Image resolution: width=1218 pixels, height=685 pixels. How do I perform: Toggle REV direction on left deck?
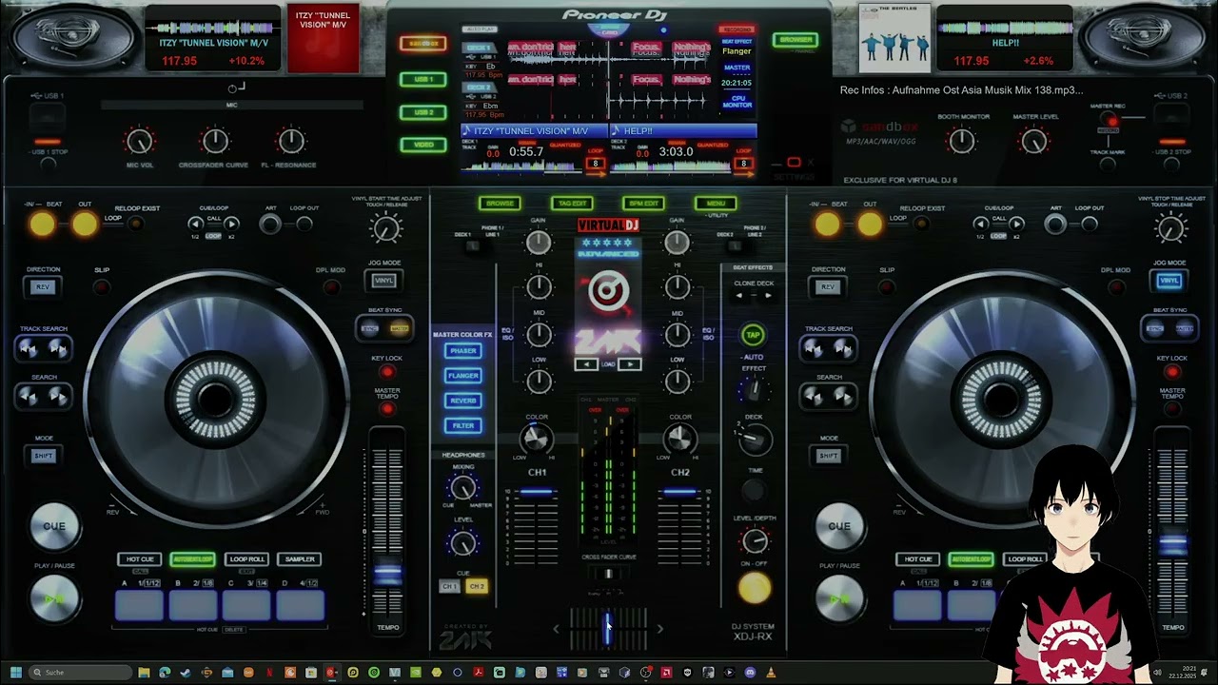[43, 286]
